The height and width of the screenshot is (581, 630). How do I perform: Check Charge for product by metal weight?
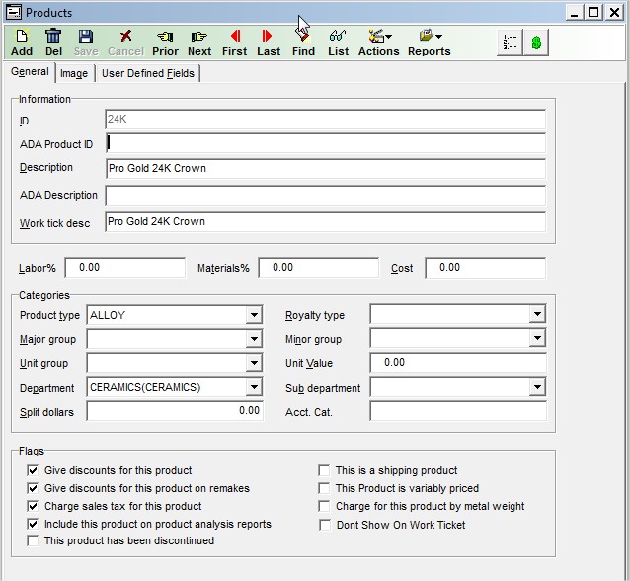(324, 506)
